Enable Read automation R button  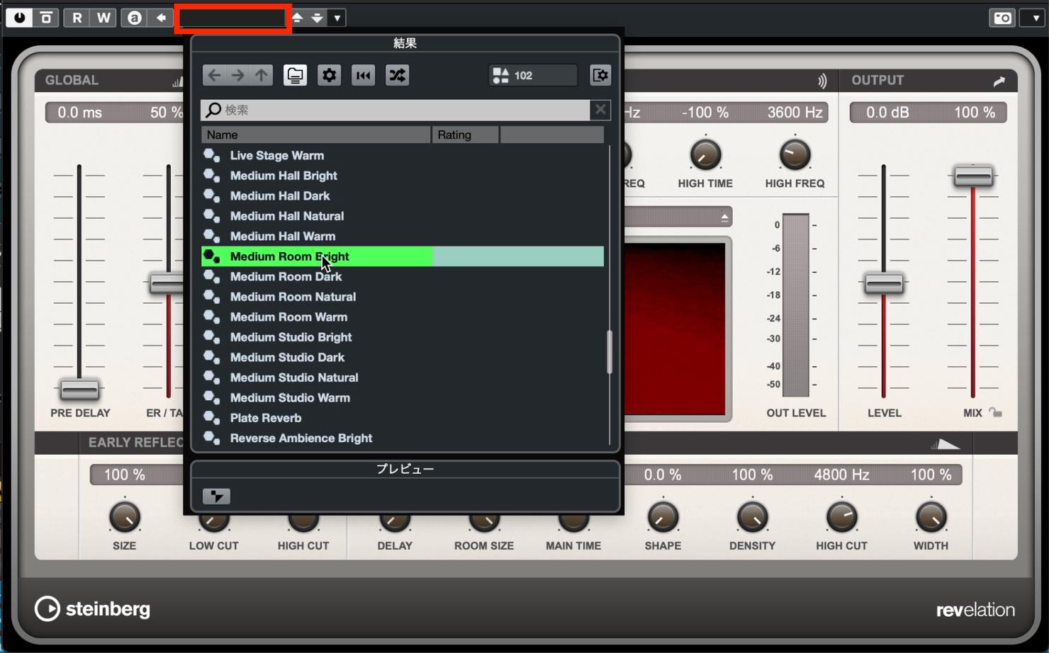coord(77,18)
